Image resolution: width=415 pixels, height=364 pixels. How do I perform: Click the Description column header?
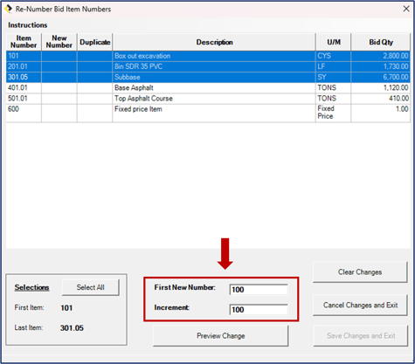(214, 42)
